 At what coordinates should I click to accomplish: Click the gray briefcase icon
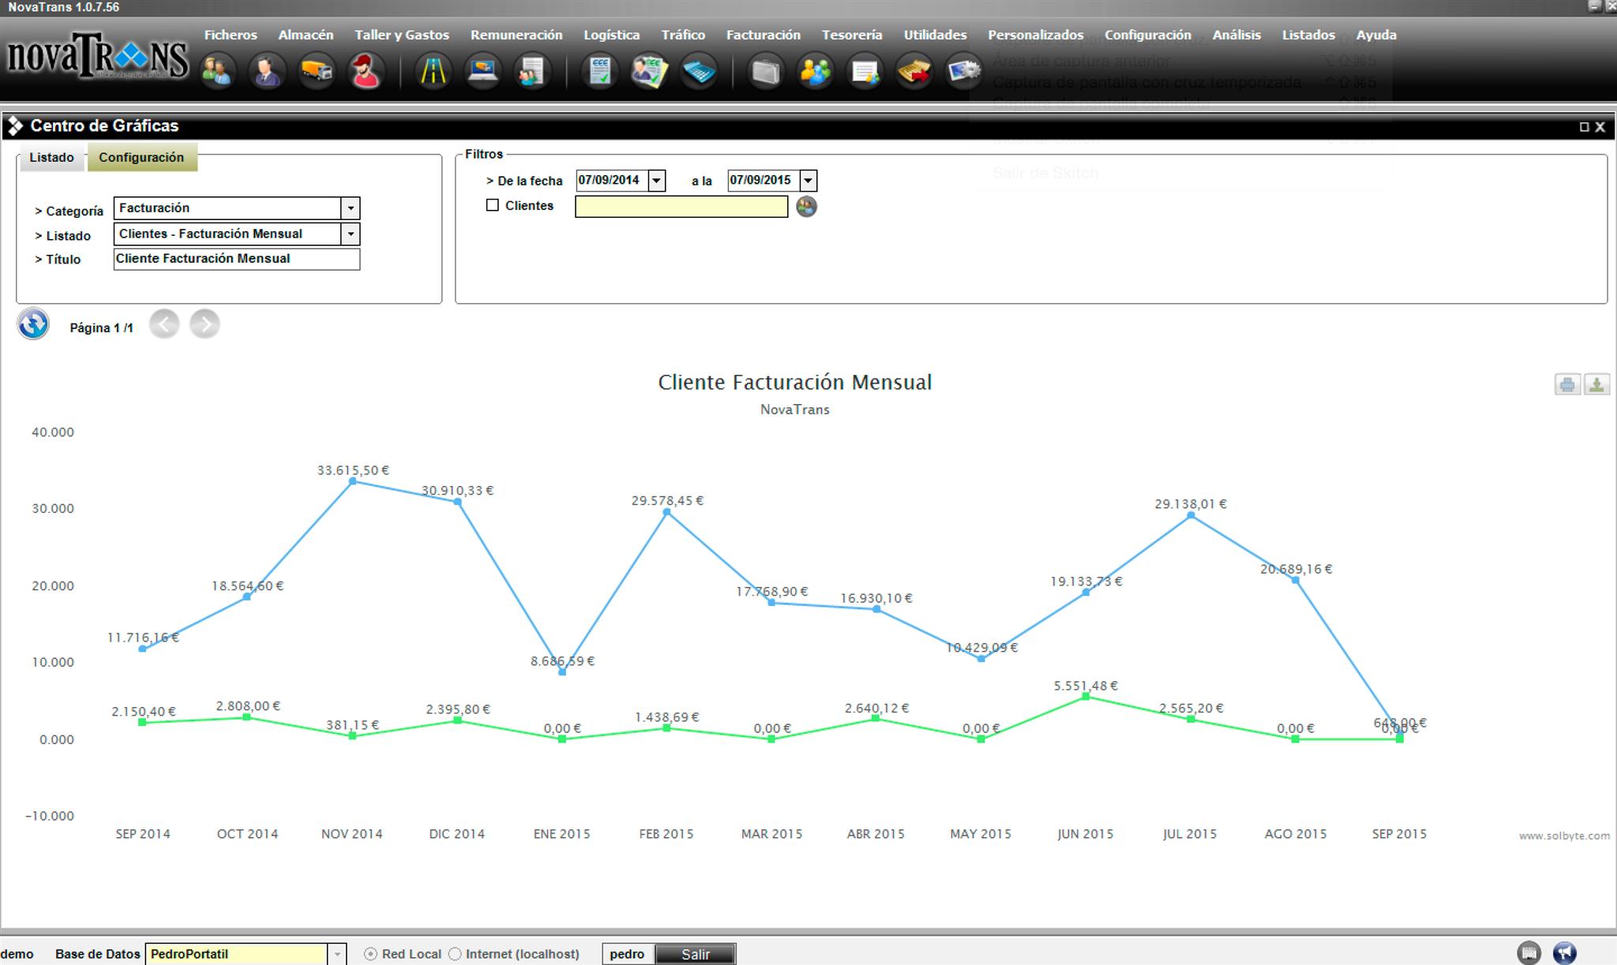point(765,72)
